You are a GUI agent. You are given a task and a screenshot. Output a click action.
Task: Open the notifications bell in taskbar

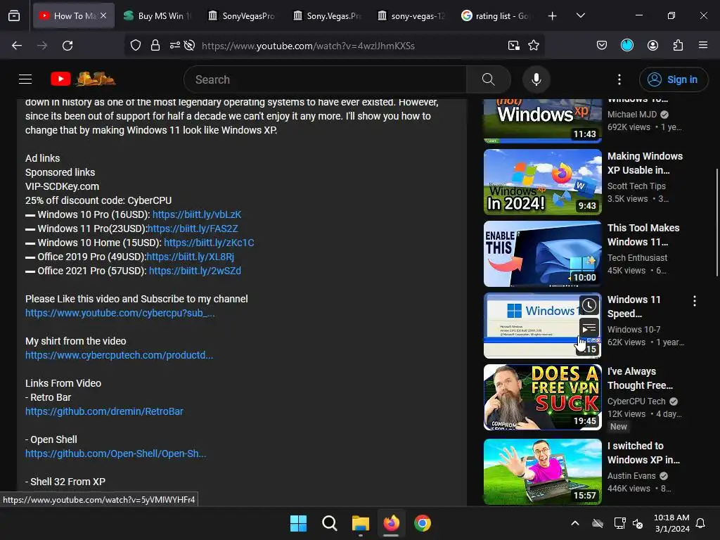point(701,523)
